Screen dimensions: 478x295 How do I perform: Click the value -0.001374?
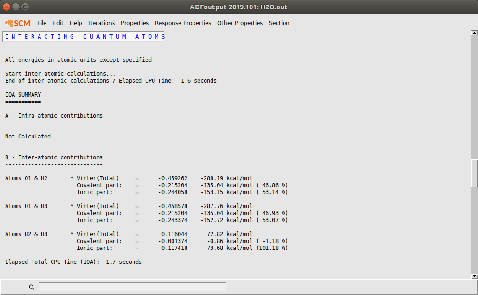(x=173, y=241)
